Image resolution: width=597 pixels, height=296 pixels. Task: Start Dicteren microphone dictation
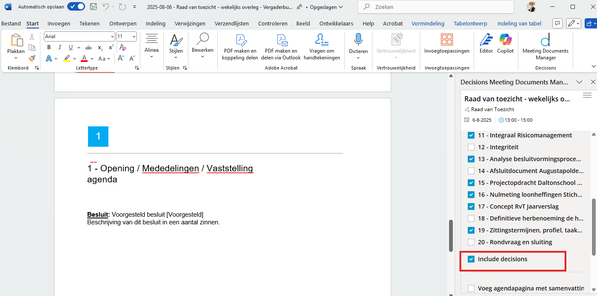tap(358, 43)
